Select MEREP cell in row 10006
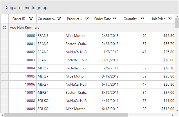The width and height of the screenshot is (179, 117). 50,84
